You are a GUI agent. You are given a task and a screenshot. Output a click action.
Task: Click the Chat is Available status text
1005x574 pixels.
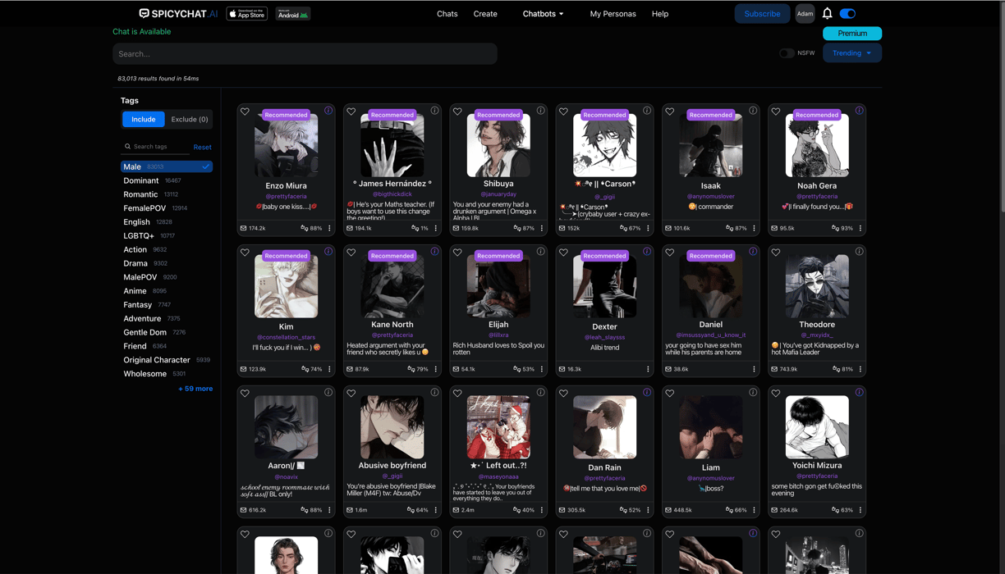(141, 31)
